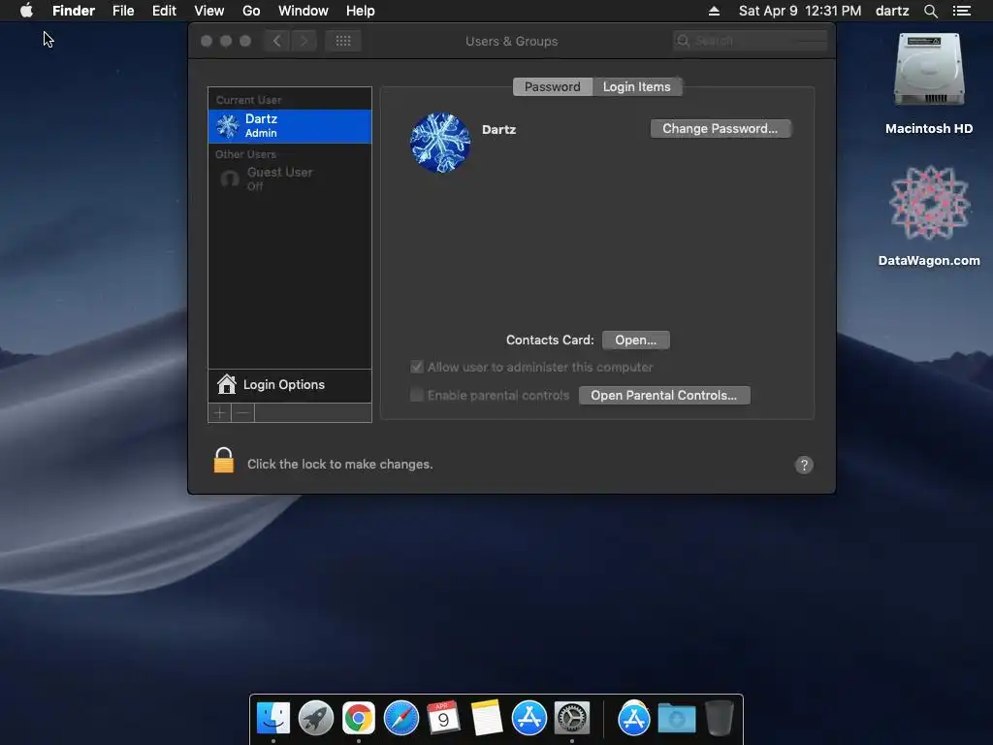Open the Go menu
This screenshot has height=745, width=993.
tap(251, 11)
